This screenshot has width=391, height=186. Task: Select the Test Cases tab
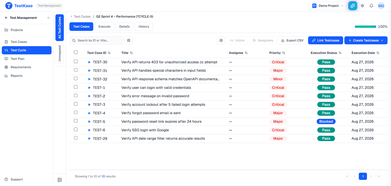[x=82, y=27]
